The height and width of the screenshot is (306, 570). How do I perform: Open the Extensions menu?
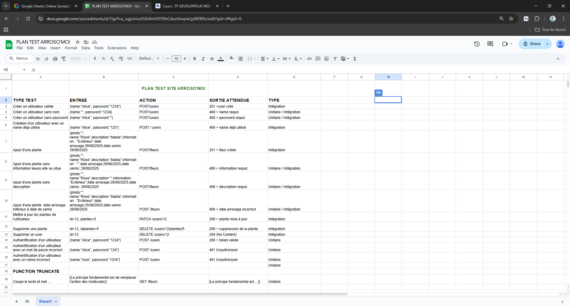[117, 48]
